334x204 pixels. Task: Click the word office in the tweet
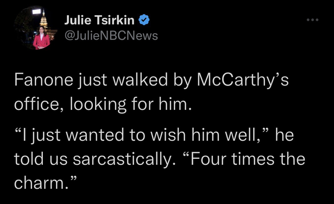click(x=36, y=104)
